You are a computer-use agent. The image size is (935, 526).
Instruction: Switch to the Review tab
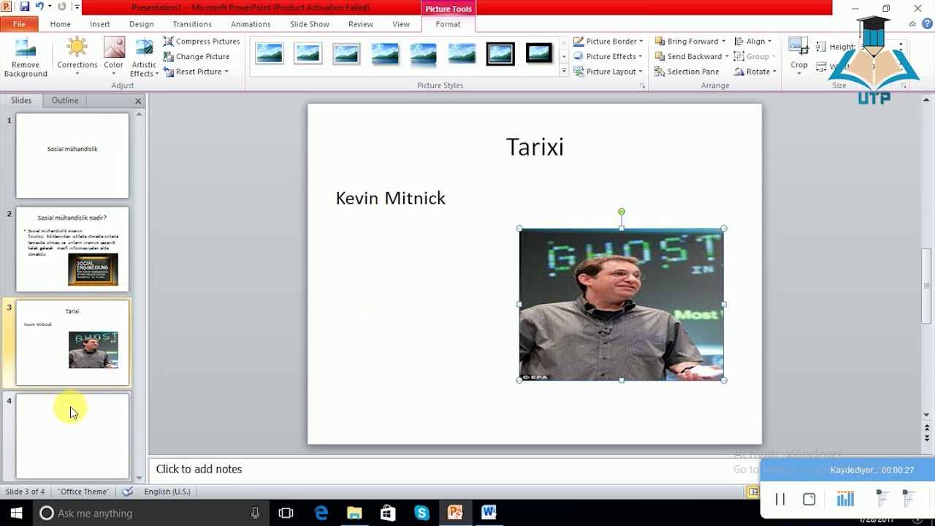coord(361,24)
